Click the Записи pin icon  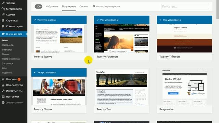[x=3, y=3]
